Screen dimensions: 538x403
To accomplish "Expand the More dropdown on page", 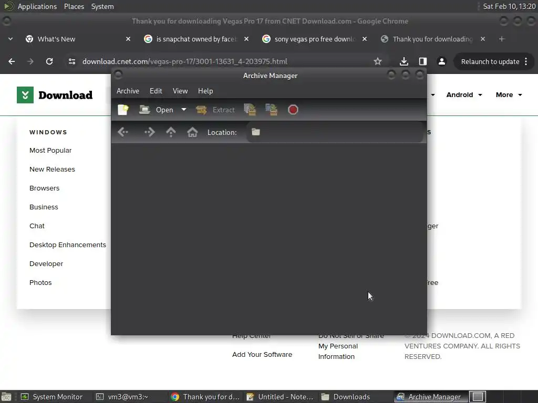I will coord(509,95).
